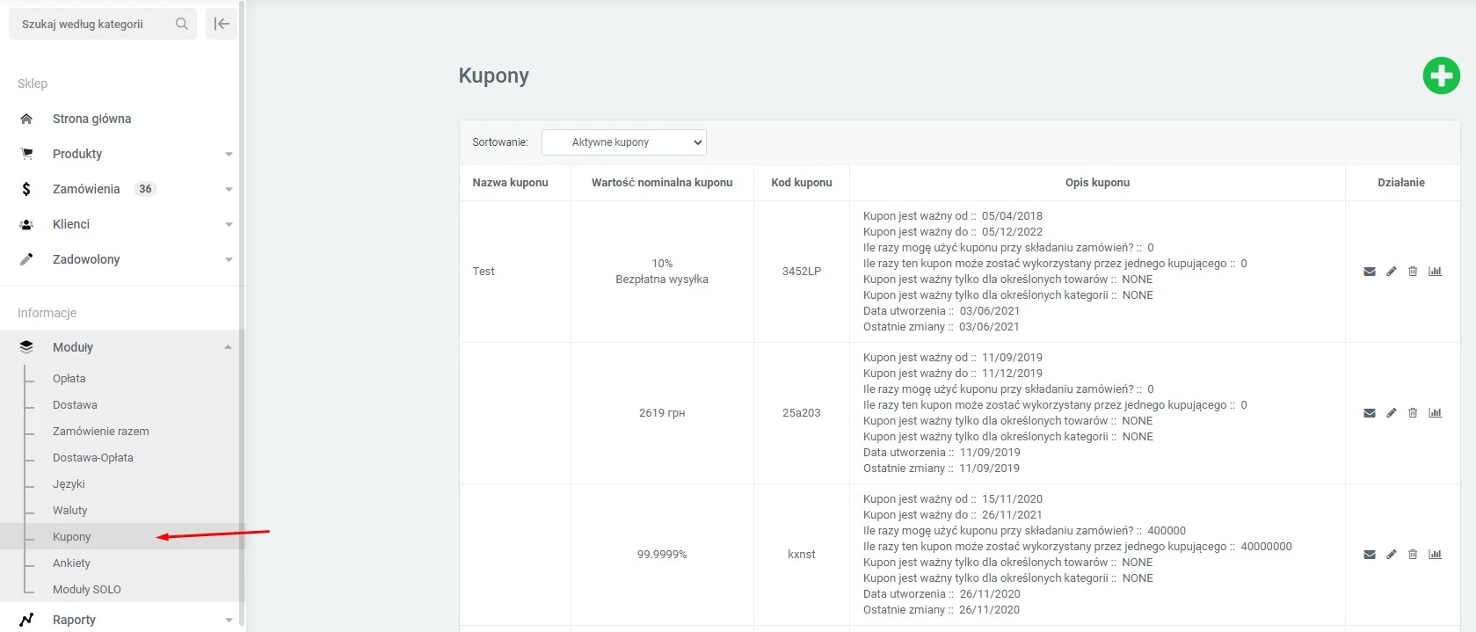Open the Dostawa module
The image size is (1476, 632).
coord(75,405)
